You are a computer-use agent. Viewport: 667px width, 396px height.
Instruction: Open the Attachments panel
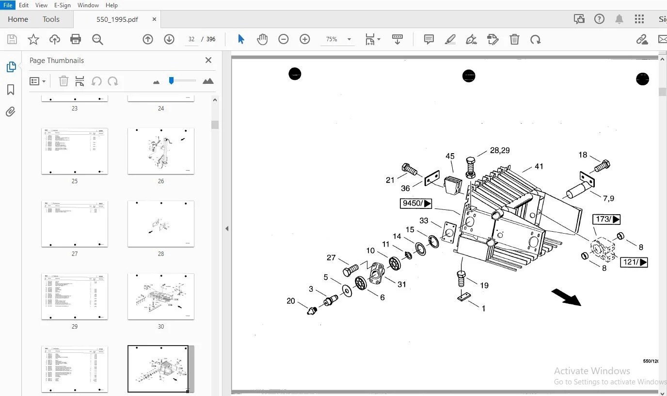click(x=11, y=112)
